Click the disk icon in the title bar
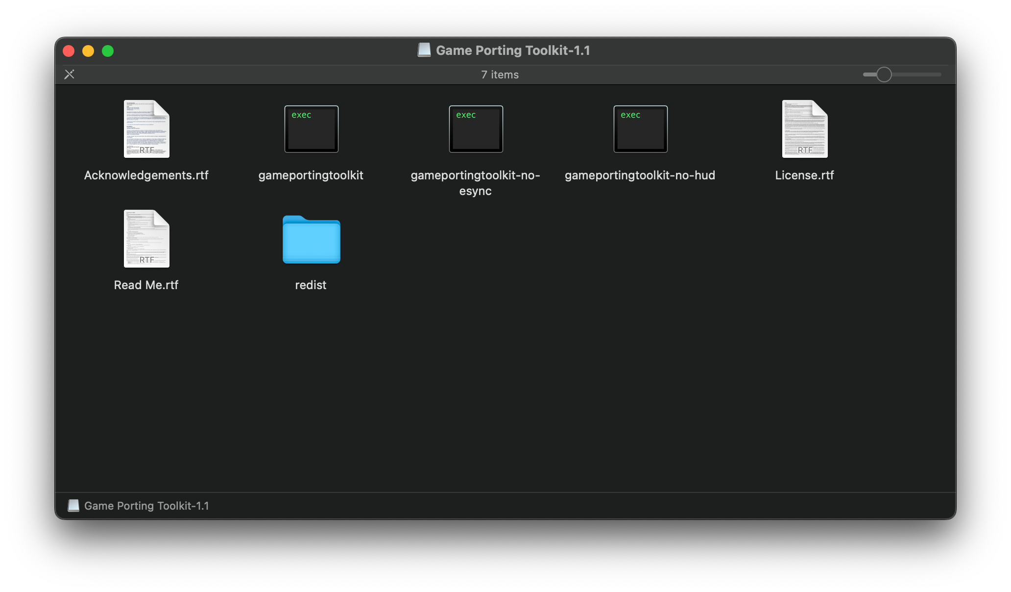Viewport: 1011px width, 592px height. [424, 50]
